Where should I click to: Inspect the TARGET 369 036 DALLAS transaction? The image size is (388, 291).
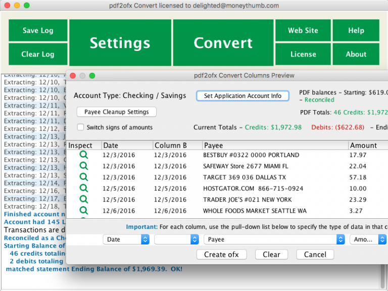tap(84, 177)
